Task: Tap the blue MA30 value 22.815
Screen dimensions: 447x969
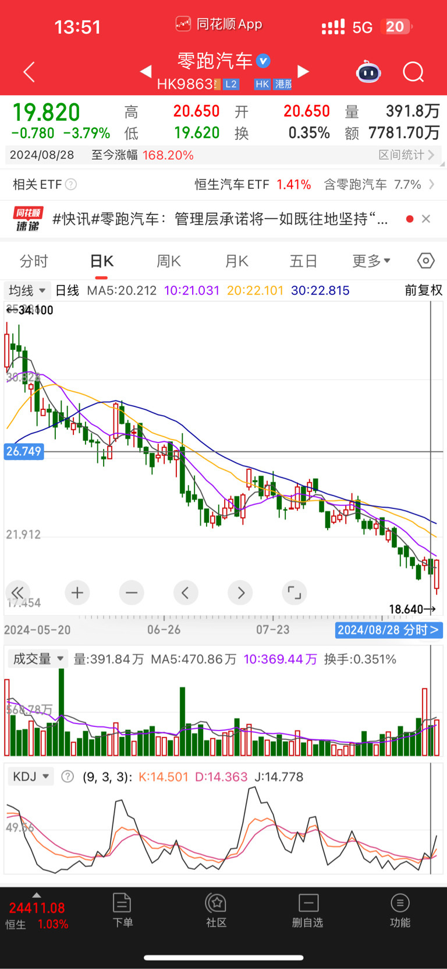Action: pyautogui.click(x=320, y=290)
